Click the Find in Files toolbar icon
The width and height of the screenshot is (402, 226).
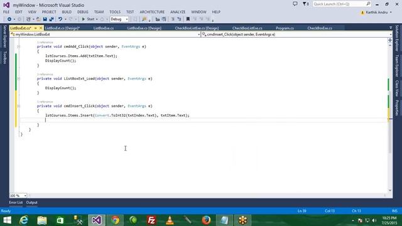tap(144, 19)
